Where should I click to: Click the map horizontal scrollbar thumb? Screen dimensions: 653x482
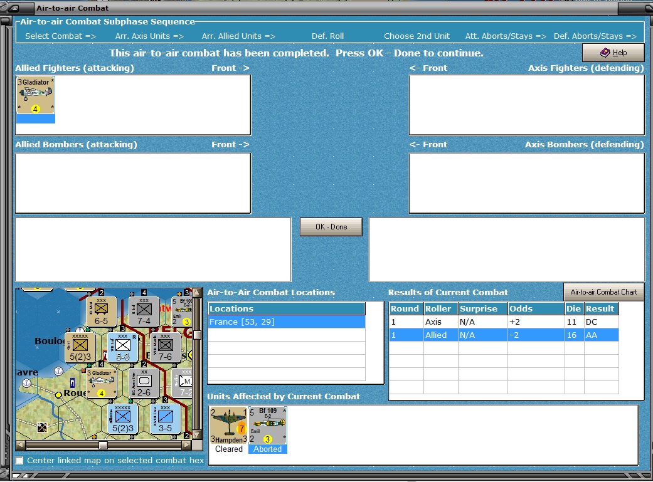pyautogui.click(x=103, y=445)
